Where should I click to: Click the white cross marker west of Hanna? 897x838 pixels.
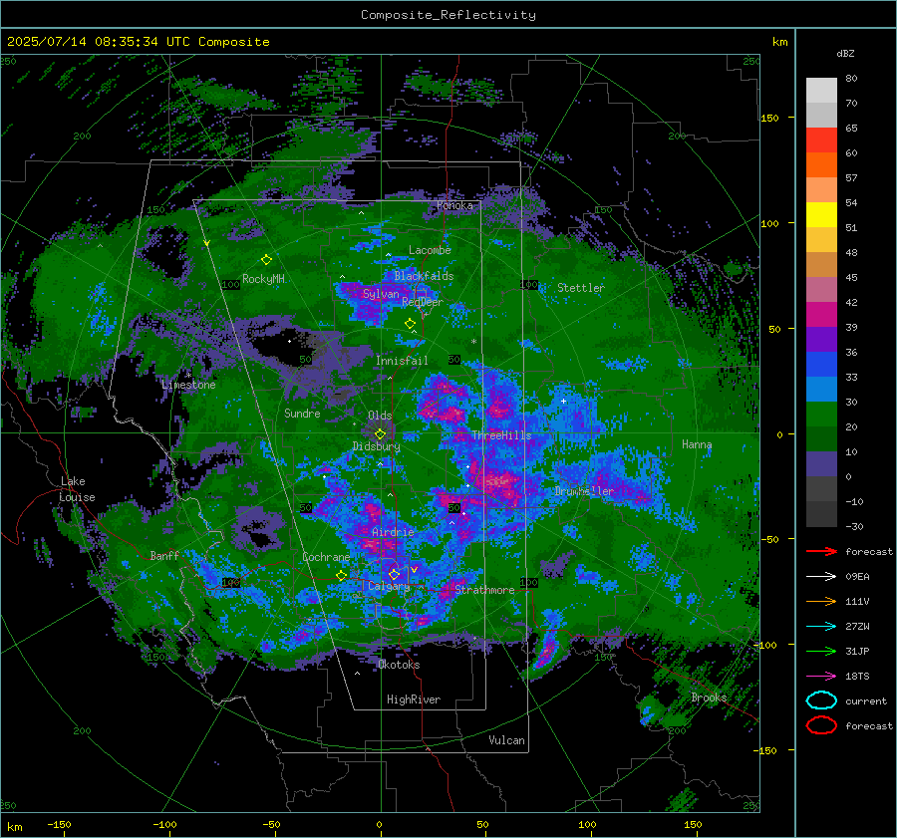tap(563, 401)
